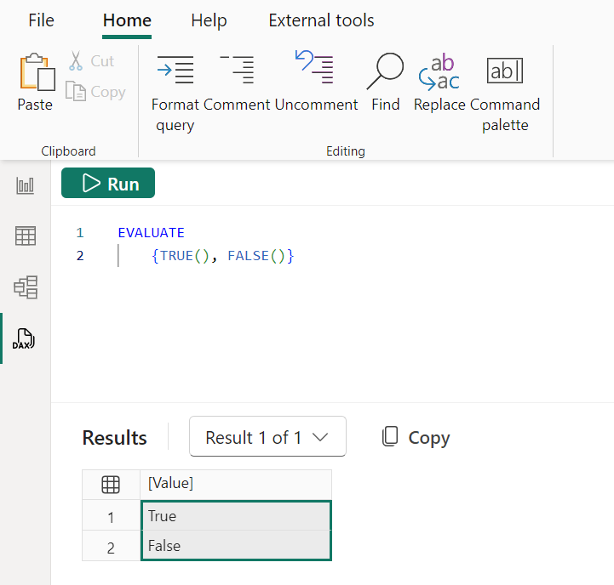Click row number 2 in the results
The image size is (614, 585).
pos(111,547)
